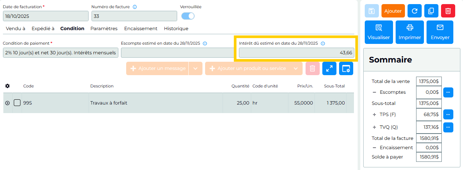463x170 pixels.
Task: Click Ajouter un message button
Action: point(157,68)
